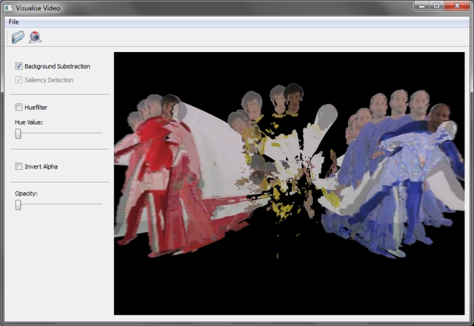The image size is (474, 326).
Task: Click the Opacity slider handle
Action: [18, 205]
